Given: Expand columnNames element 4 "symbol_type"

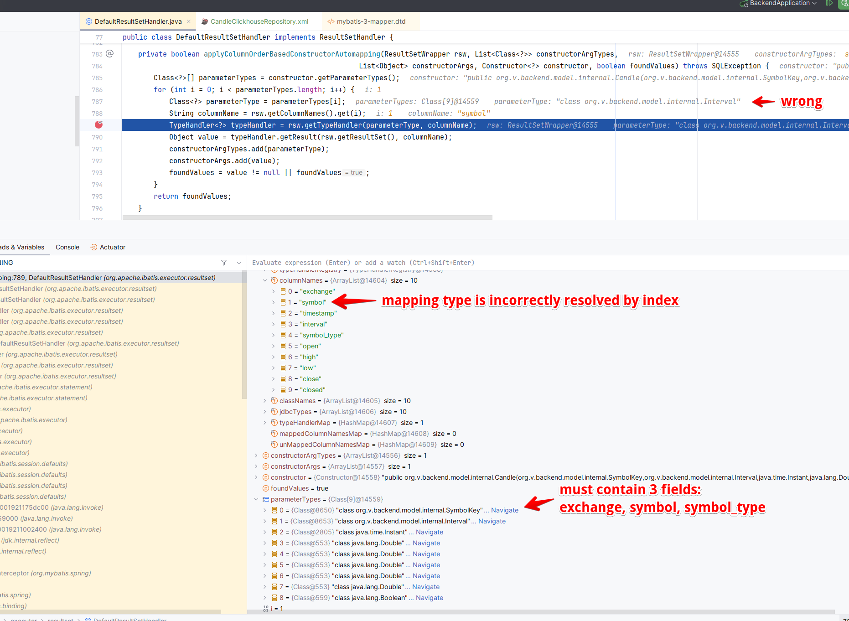Looking at the screenshot, I should [274, 335].
